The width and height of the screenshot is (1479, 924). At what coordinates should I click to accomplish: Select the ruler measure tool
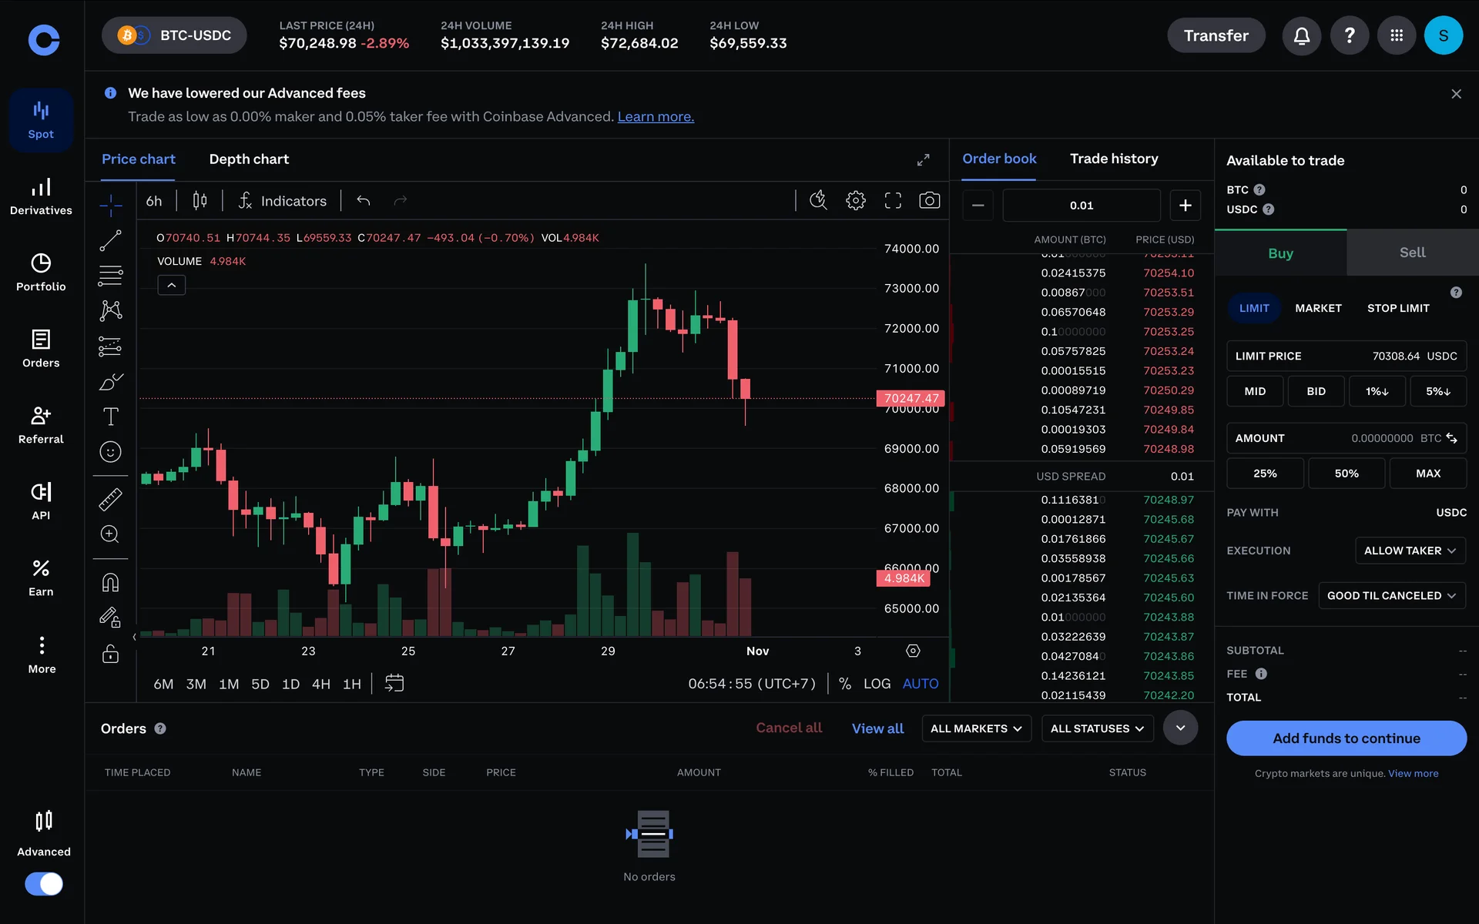(x=110, y=500)
